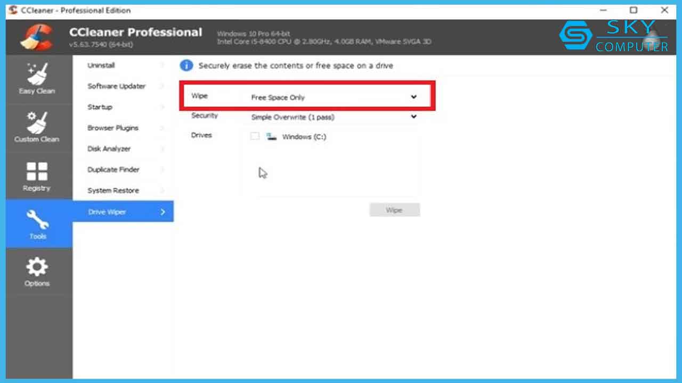
Task: Select Drive Wiper tool
Action: click(123, 211)
